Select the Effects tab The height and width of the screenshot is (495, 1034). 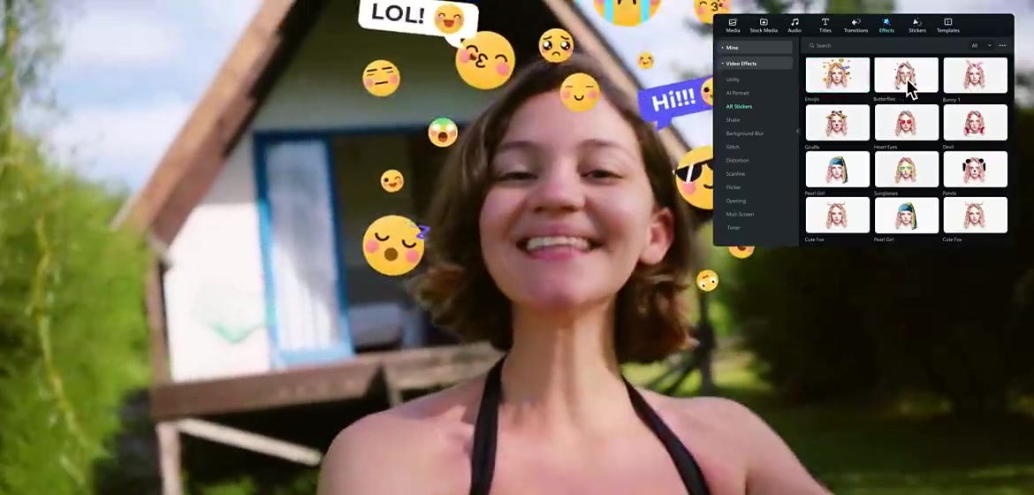click(887, 26)
